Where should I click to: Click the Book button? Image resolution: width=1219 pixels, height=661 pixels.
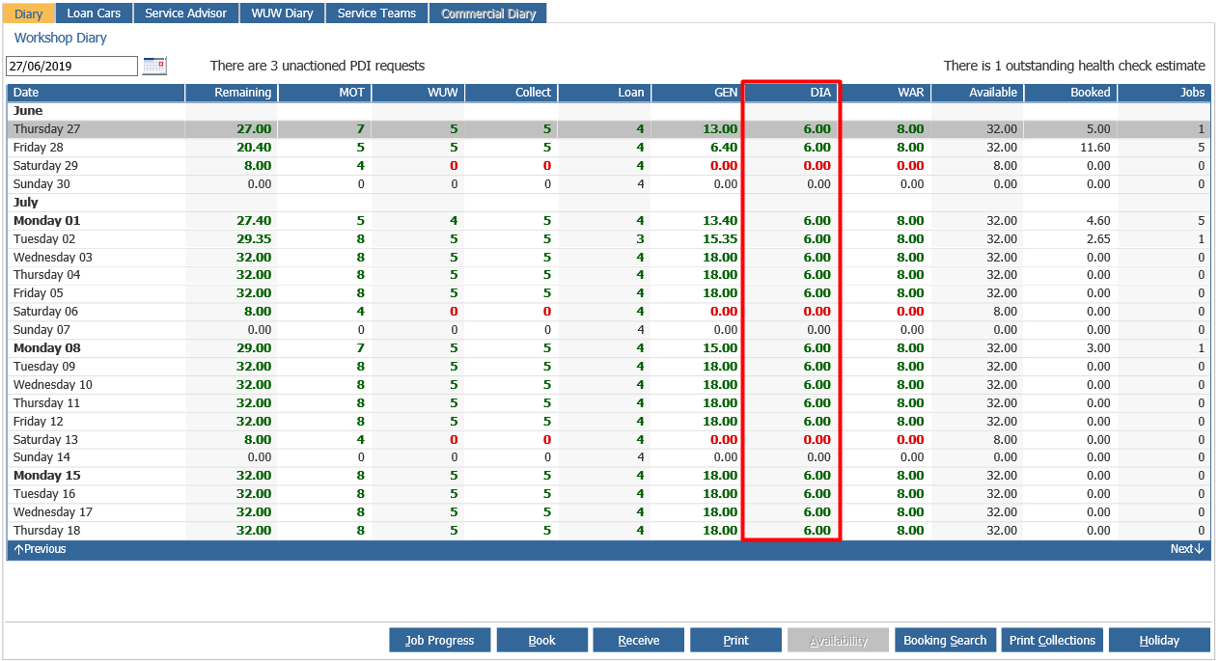(x=541, y=640)
